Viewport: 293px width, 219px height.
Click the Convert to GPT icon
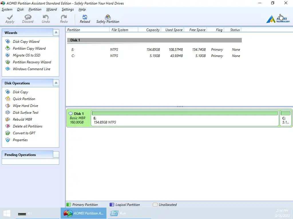coord(8,133)
